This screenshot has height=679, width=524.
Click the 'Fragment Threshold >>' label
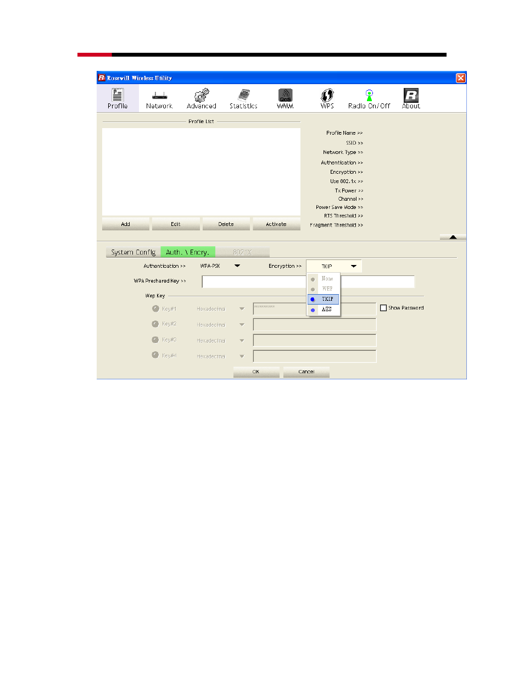pyautogui.click(x=336, y=225)
